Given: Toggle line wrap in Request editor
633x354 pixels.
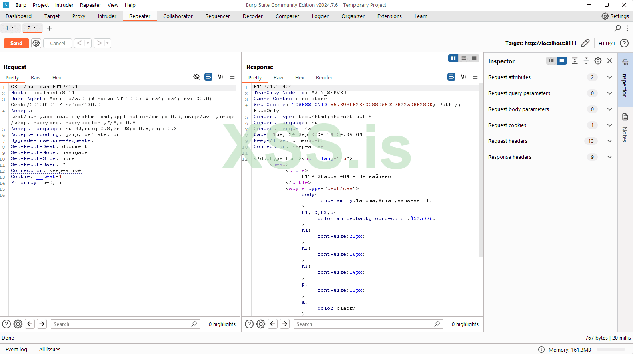Looking at the screenshot, I should [208, 77].
